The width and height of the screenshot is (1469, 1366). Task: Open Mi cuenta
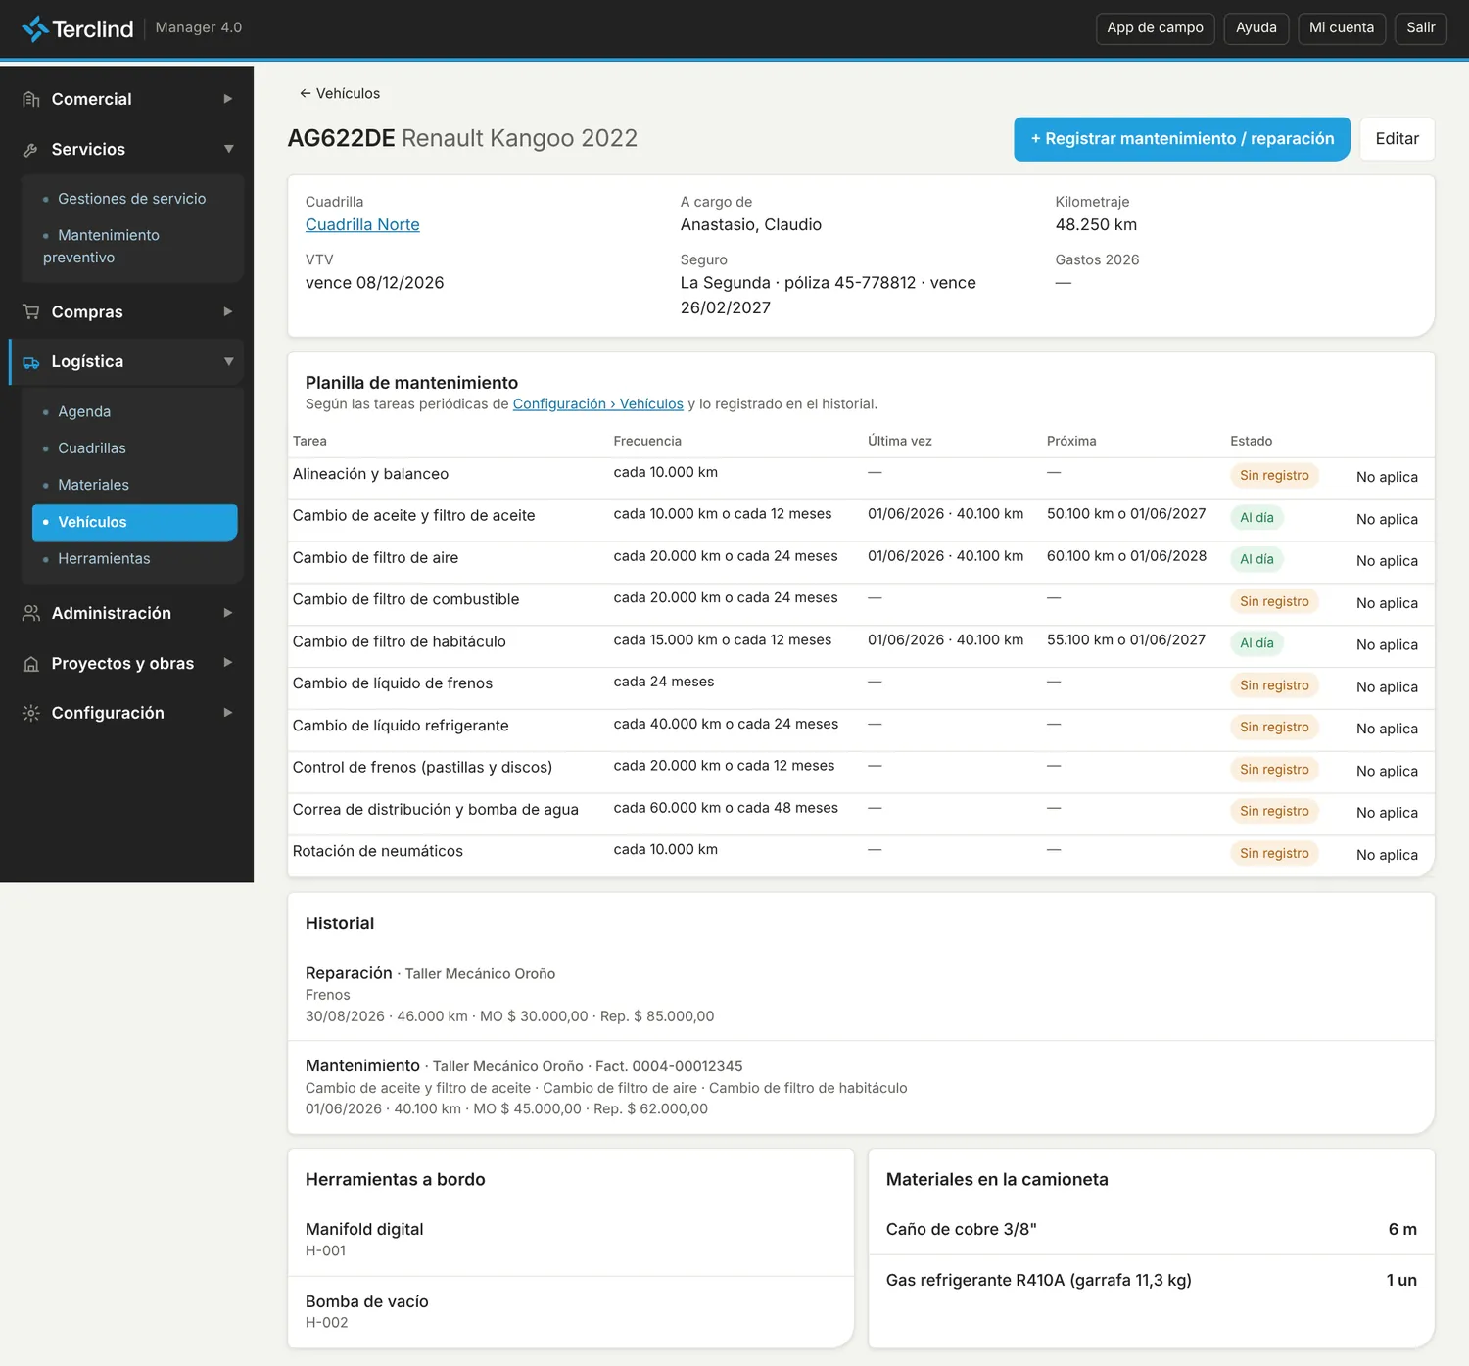pos(1342,28)
